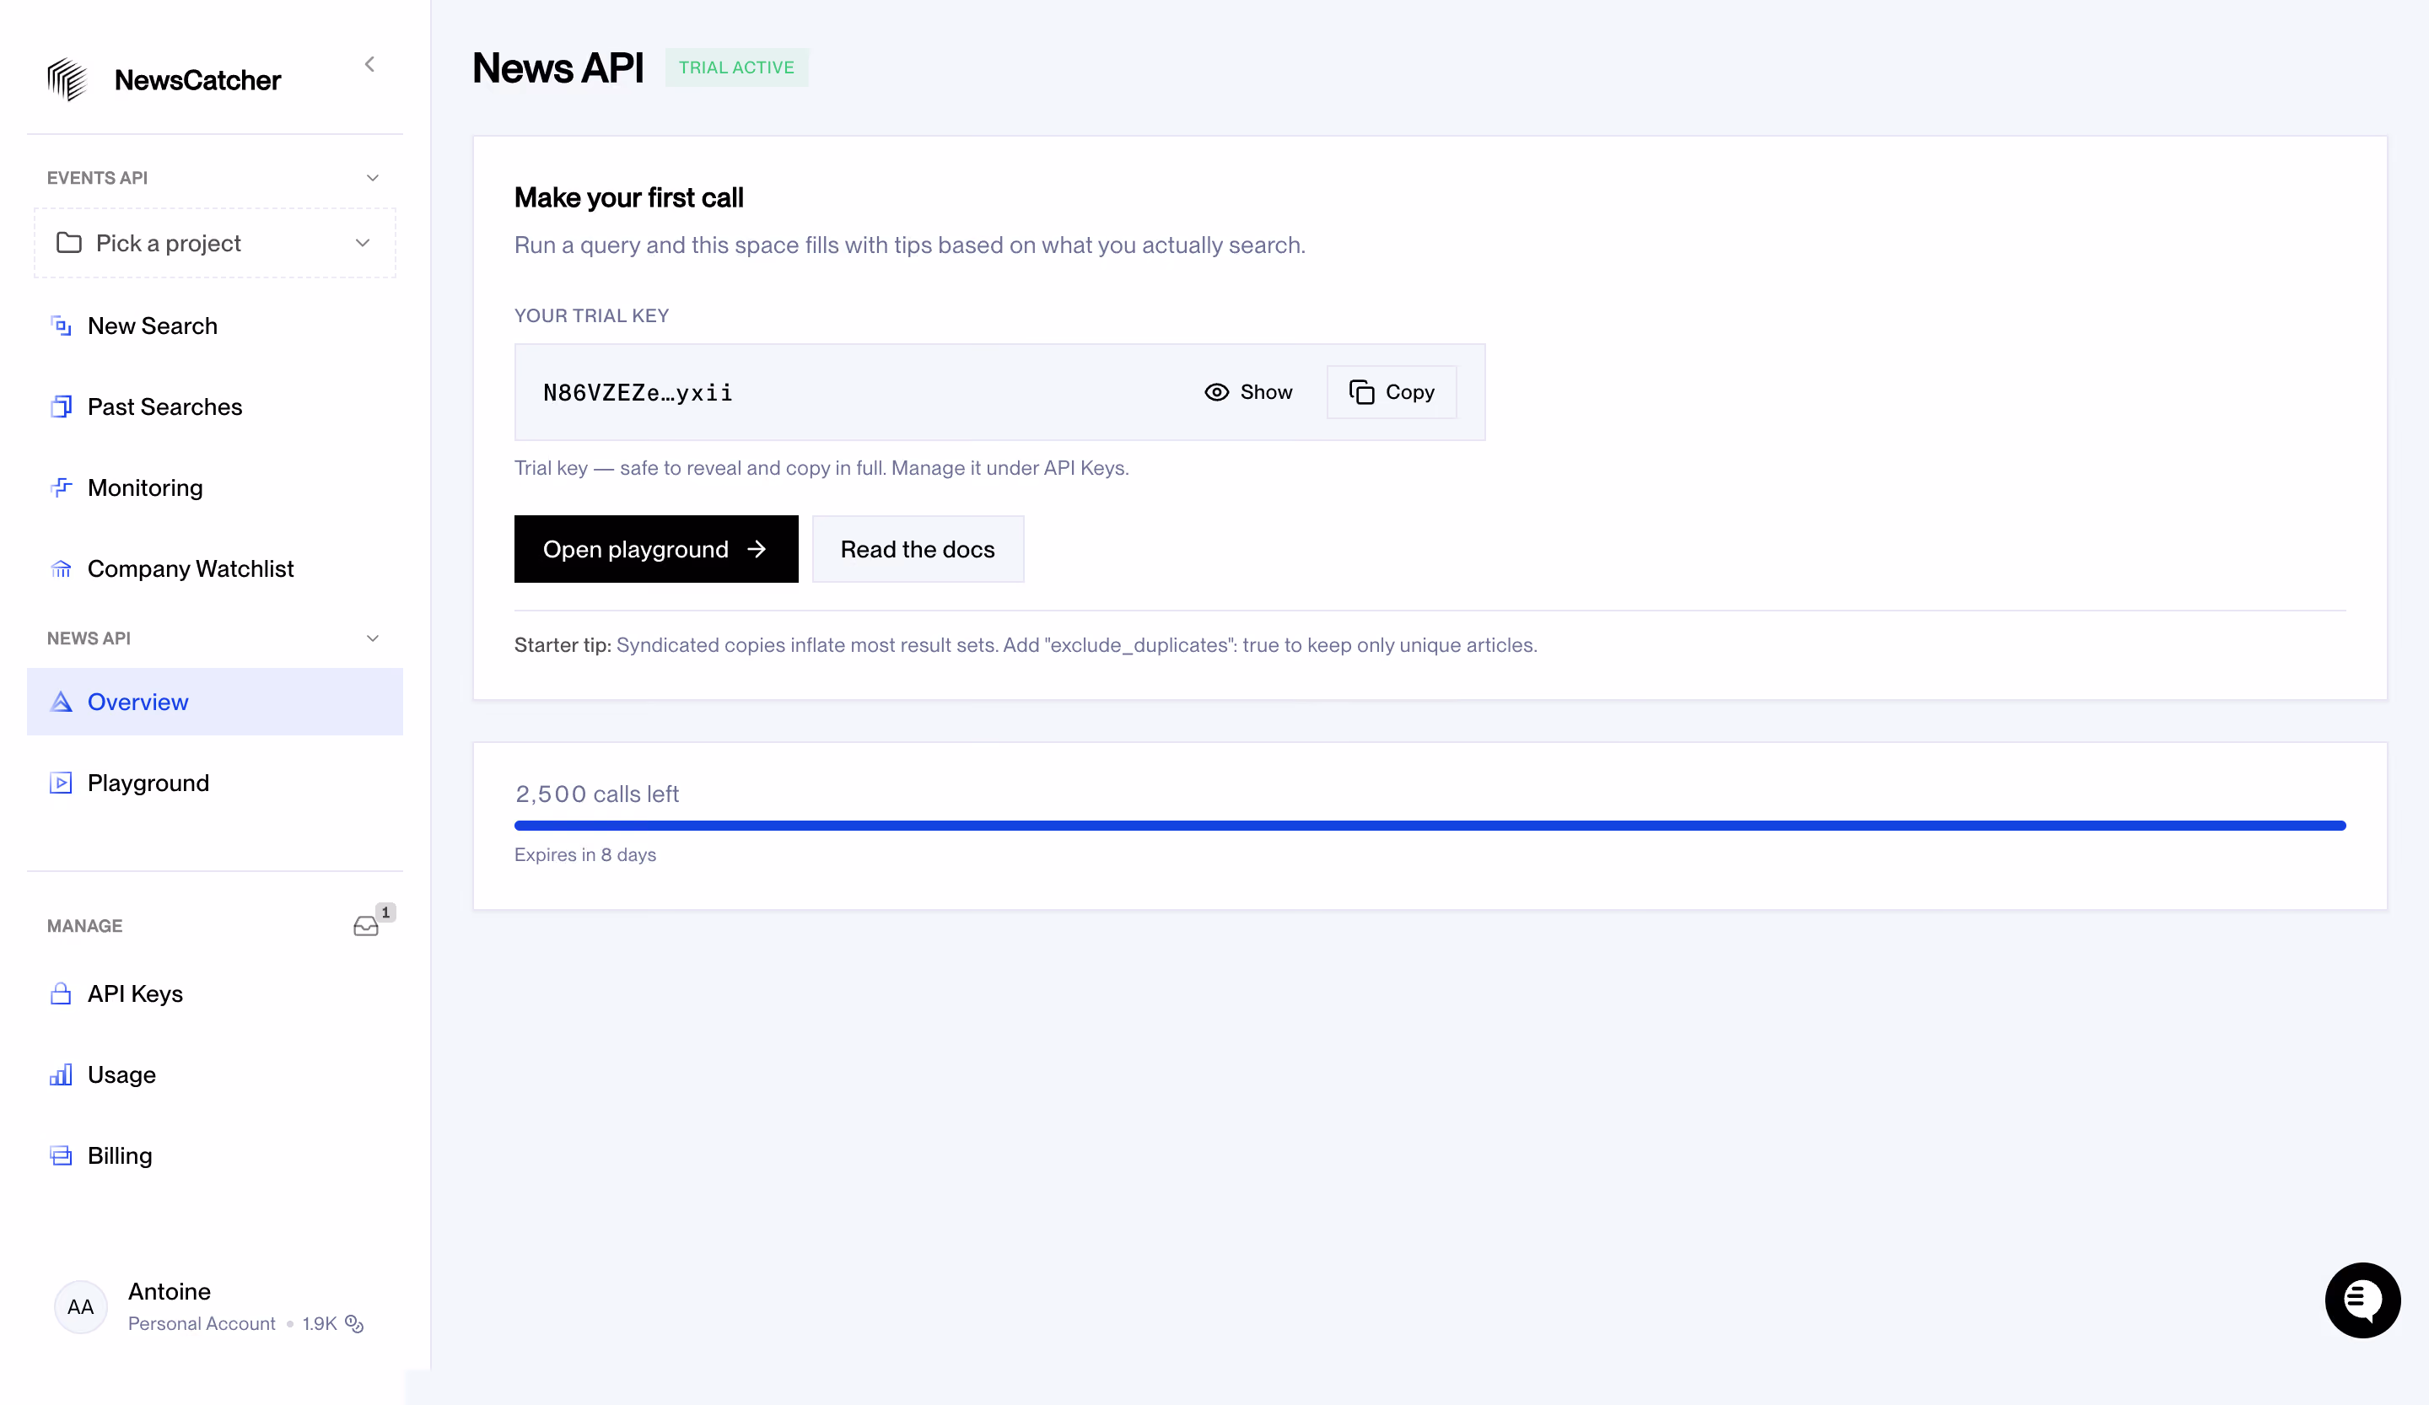Click the "Make your first call" heading

click(628, 197)
